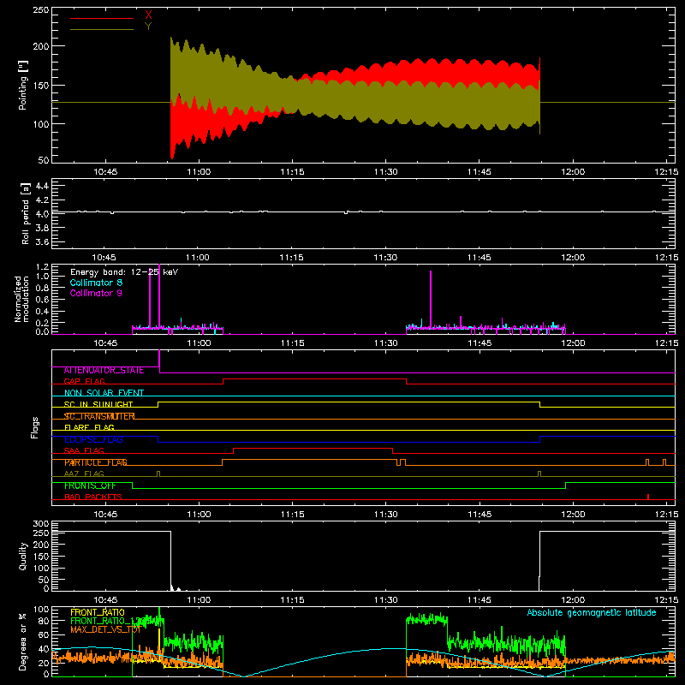Viewport: 685px width, 685px height.
Task: Click the SC_IN_SUNLIGHT flag label
Action: [98, 404]
